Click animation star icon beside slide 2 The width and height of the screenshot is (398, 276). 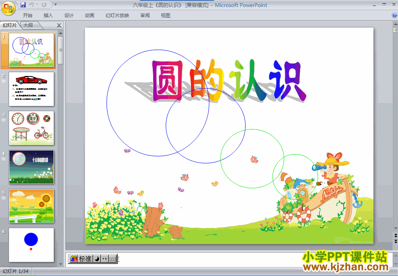4,81
